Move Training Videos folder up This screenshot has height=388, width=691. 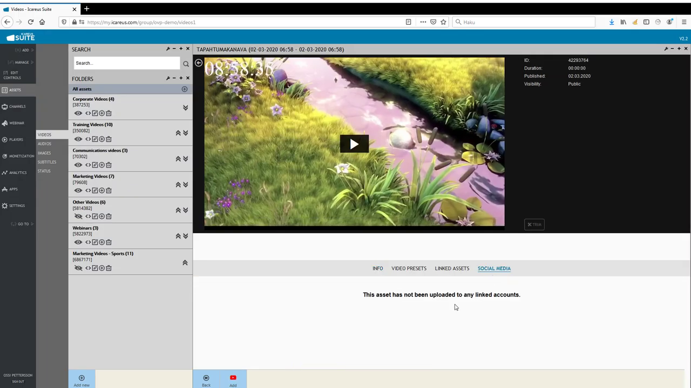point(178,133)
